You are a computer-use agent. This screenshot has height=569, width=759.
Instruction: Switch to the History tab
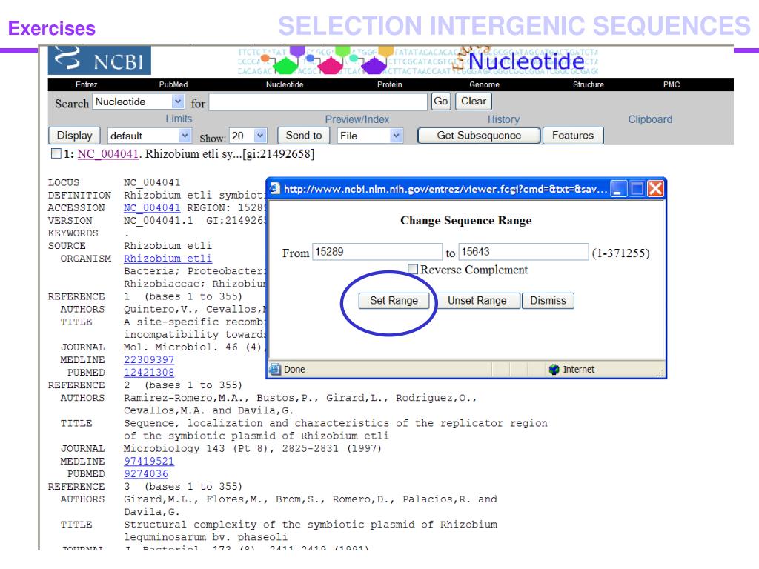pos(503,119)
